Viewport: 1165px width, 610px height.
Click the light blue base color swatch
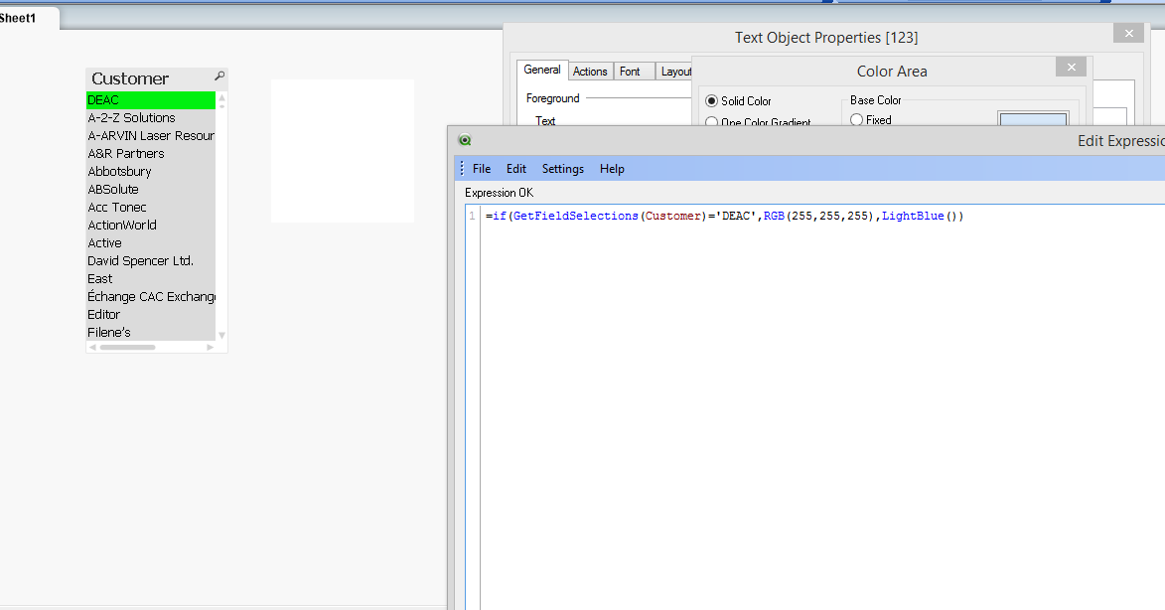(x=1033, y=118)
